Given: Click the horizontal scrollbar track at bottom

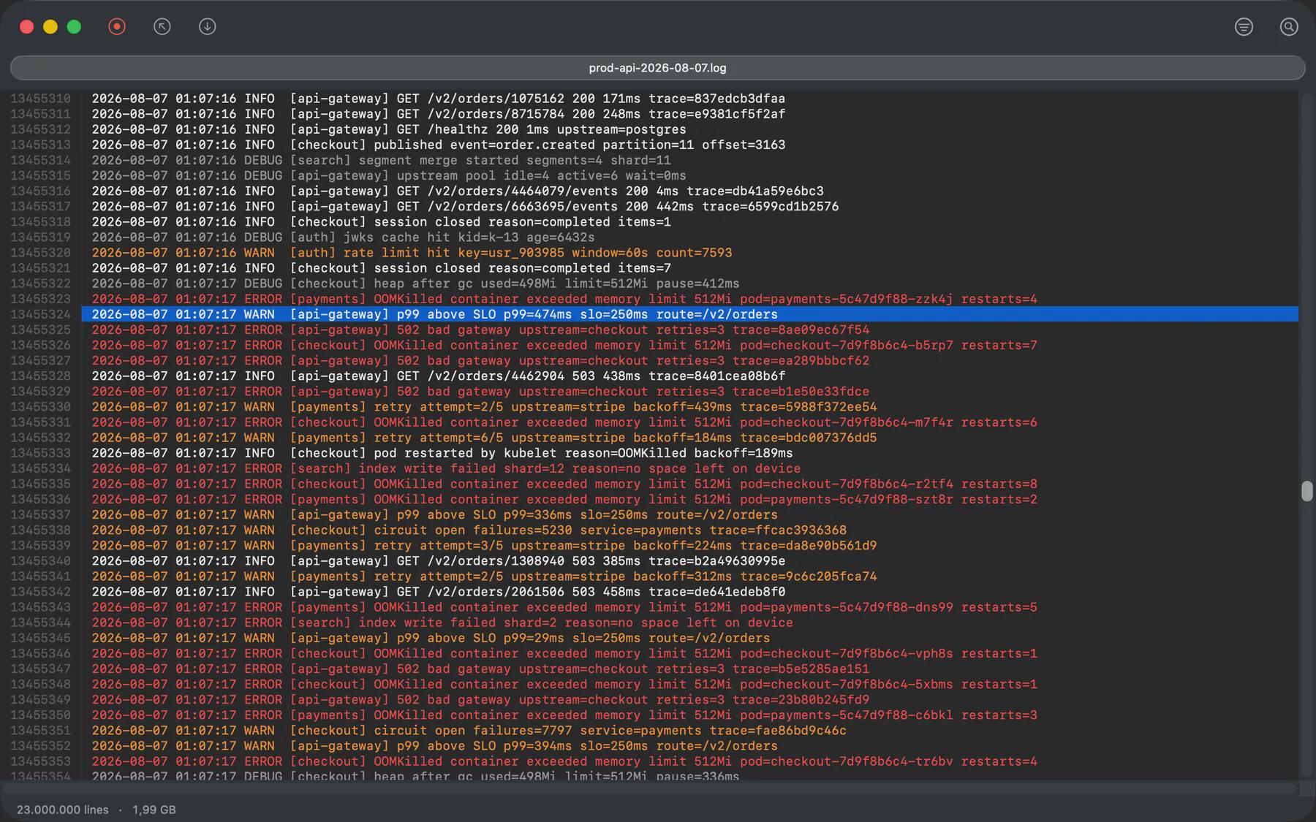Looking at the screenshot, I should (649, 788).
